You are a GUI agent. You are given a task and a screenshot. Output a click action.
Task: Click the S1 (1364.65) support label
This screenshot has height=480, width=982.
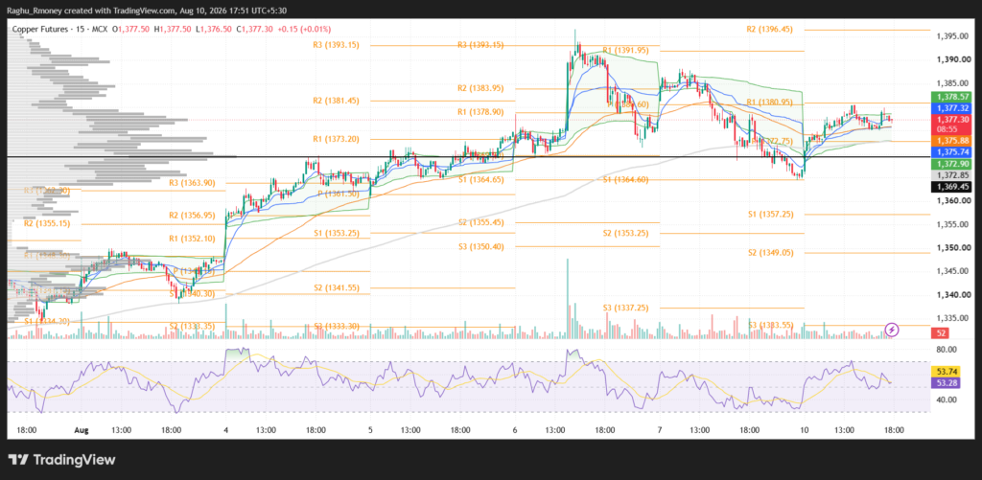point(481,179)
